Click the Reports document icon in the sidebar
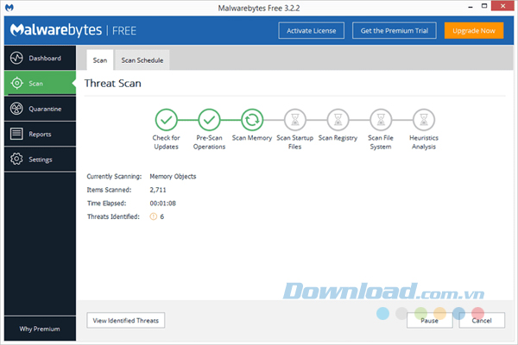 [16, 134]
